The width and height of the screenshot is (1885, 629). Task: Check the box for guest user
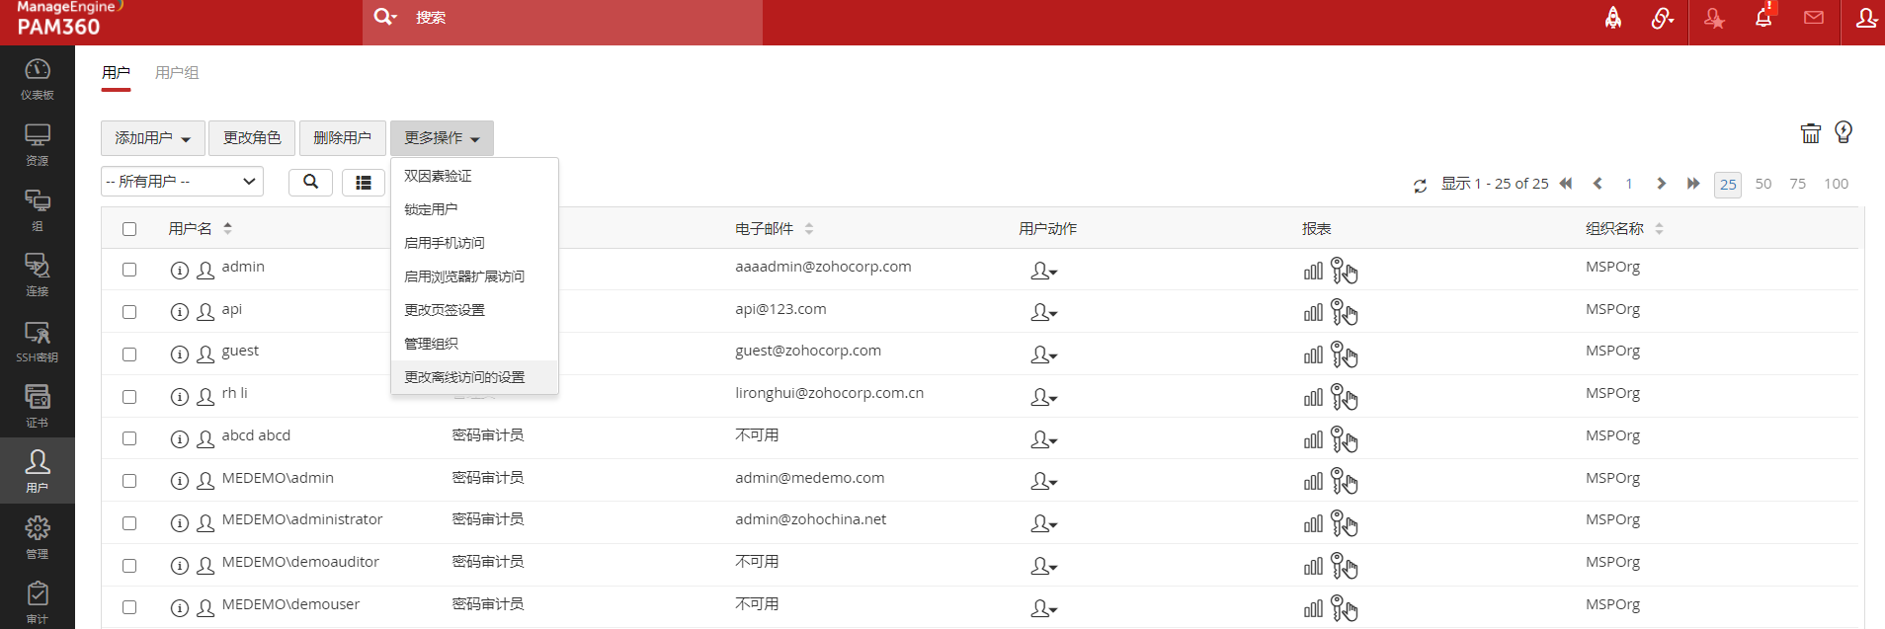tap(129, 354)
